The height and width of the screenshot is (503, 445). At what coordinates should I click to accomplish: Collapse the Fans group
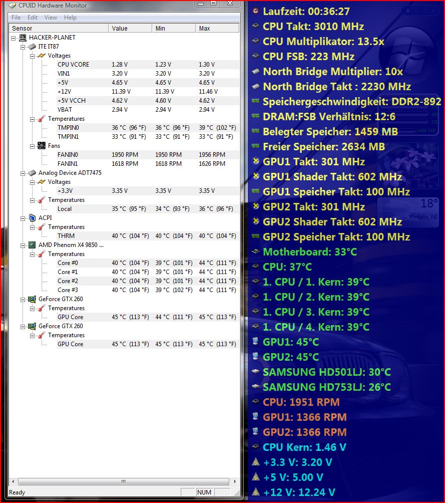point(33,146)
